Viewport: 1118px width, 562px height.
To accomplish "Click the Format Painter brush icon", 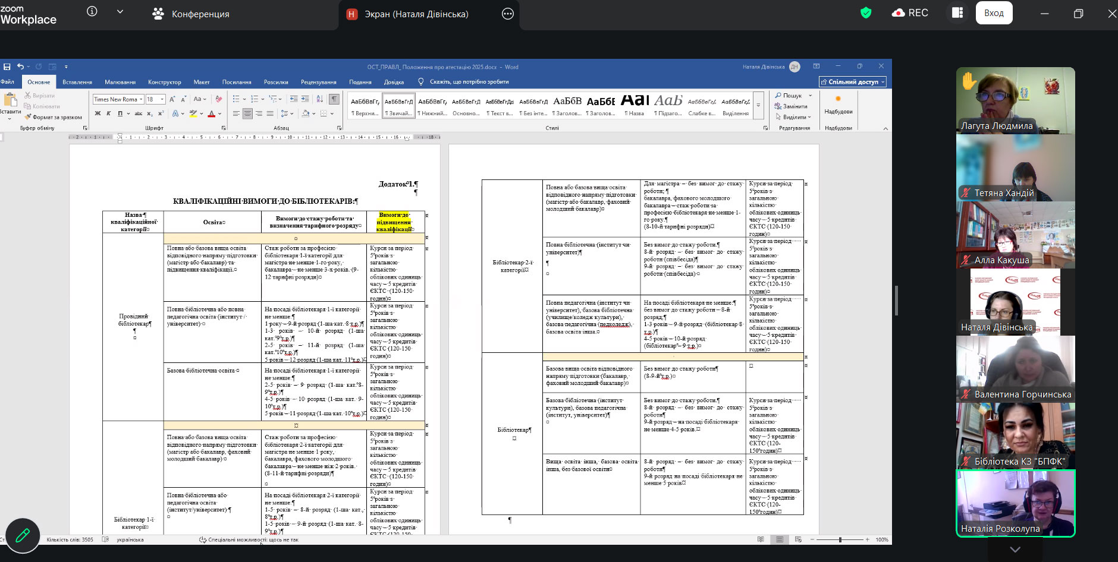I will pos(27,117).
